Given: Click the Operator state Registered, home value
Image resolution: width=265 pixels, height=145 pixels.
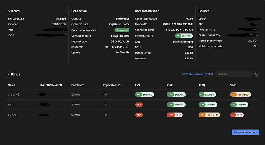Looking at the screenshot, I should click(119, 24).
